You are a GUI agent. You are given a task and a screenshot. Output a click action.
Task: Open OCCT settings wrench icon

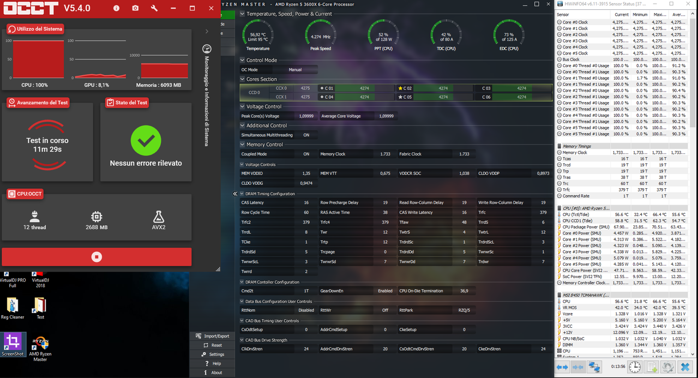pos(154,9)
